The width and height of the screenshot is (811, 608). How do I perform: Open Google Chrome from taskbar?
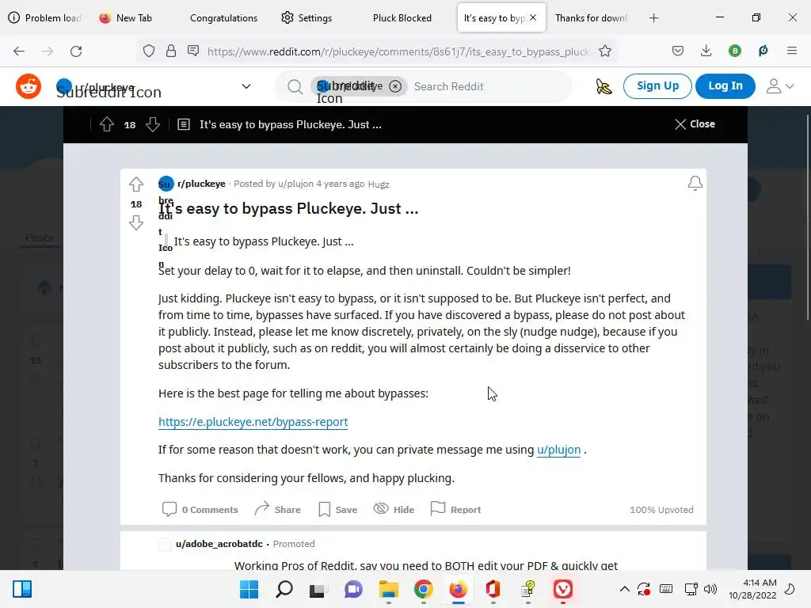pos(423,589)
